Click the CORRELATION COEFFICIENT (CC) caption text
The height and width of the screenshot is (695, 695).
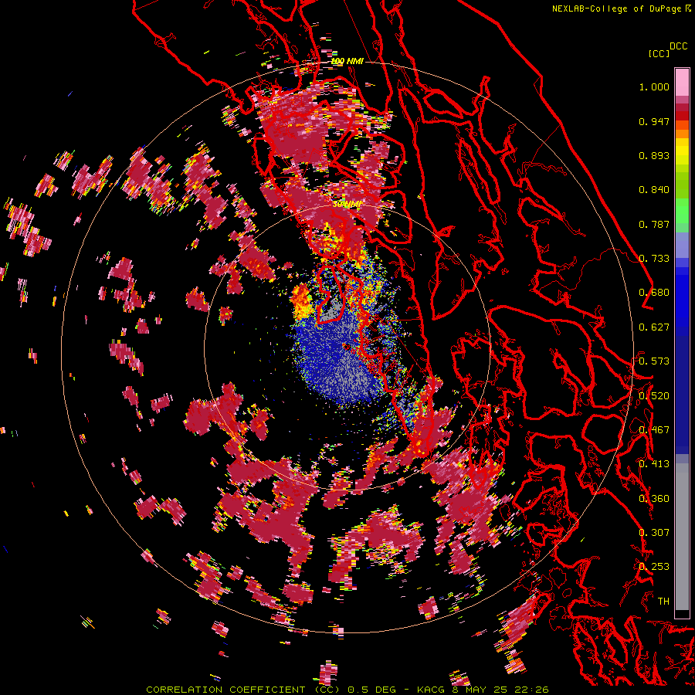click(243, 690)
